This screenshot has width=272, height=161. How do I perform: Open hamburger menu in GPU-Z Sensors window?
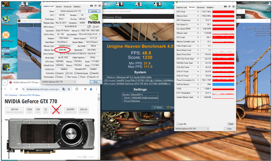234,7
